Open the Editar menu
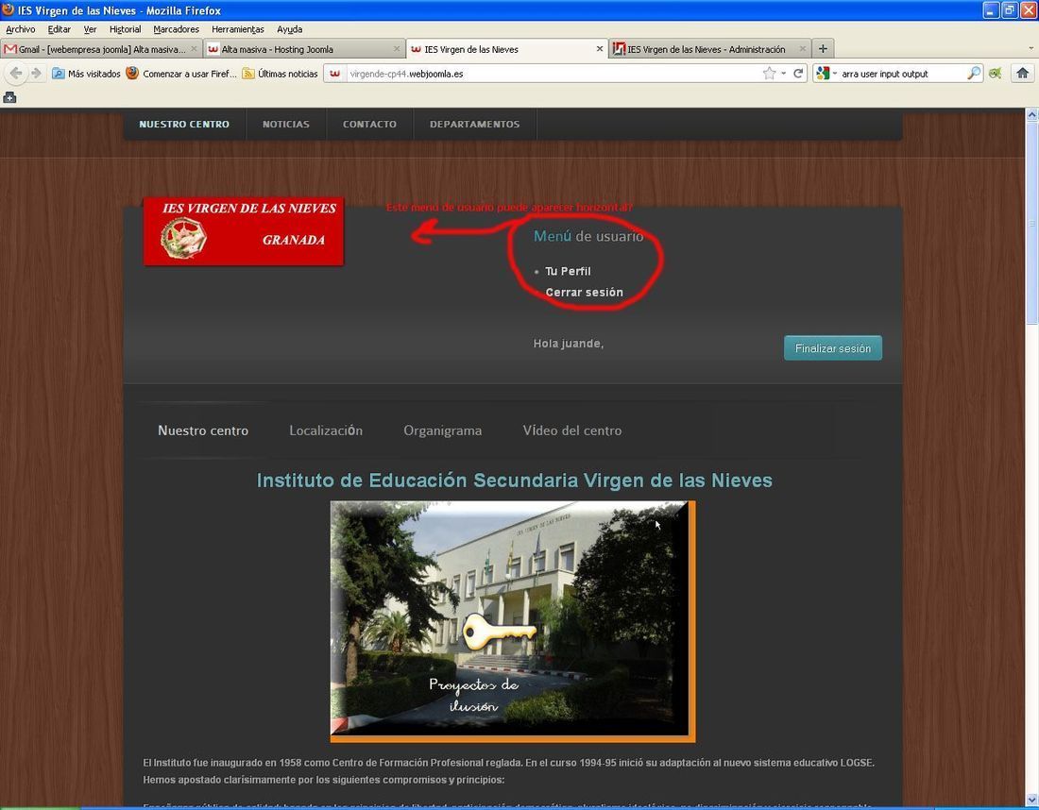1039x810 pixels. point(59,29)
